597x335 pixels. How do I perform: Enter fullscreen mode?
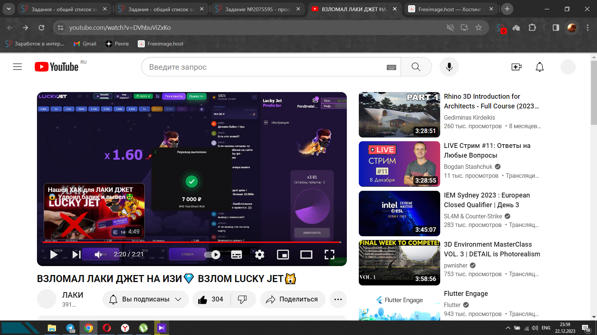tap(329, 255)
